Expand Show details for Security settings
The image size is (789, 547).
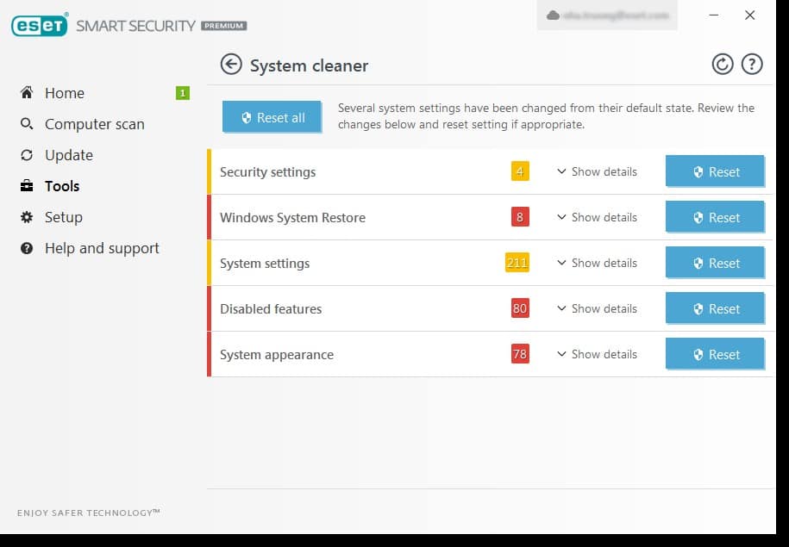click(597, 171)
